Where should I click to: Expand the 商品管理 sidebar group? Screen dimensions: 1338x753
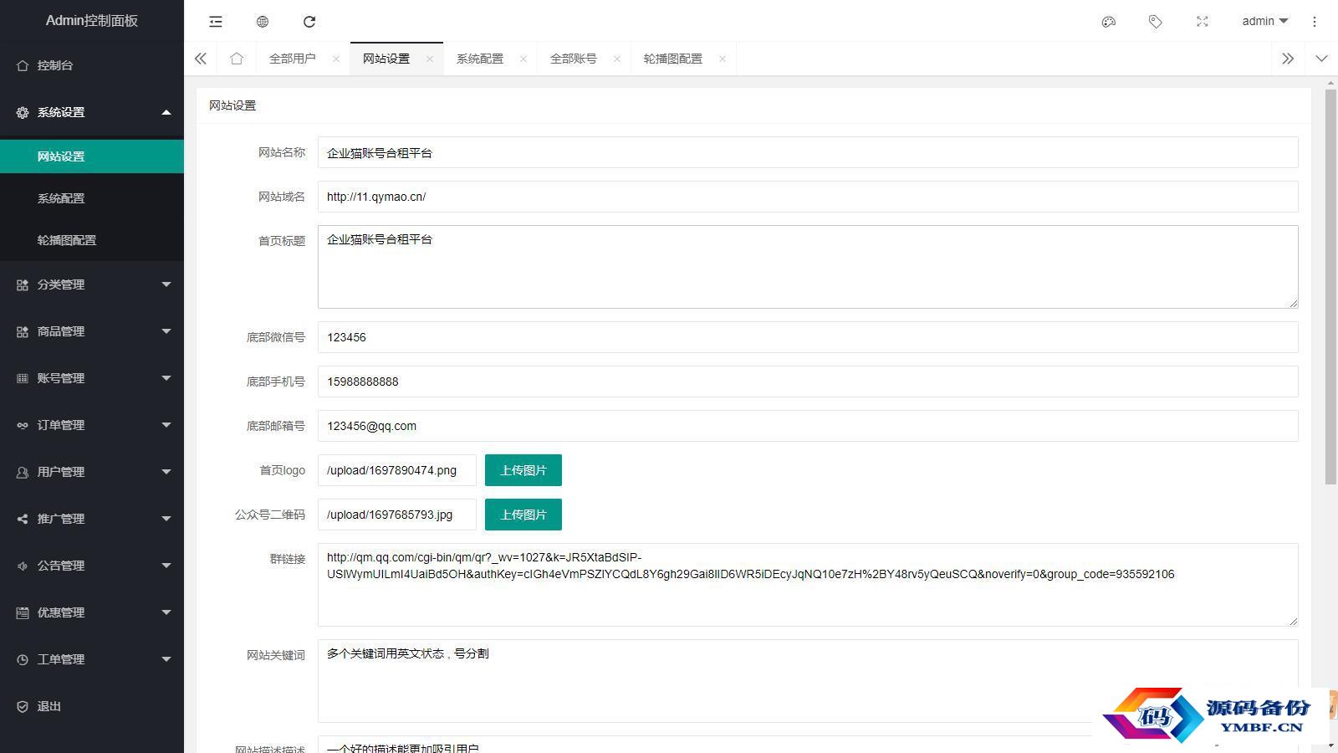[x=92, y=331]
